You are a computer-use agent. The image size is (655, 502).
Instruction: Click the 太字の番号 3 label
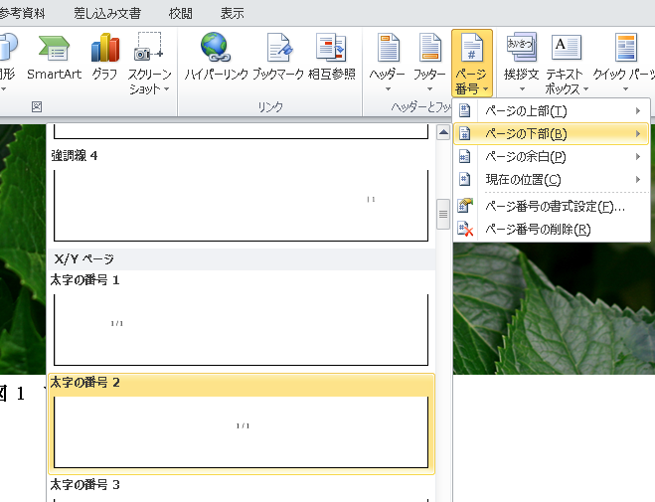[84, 485]
